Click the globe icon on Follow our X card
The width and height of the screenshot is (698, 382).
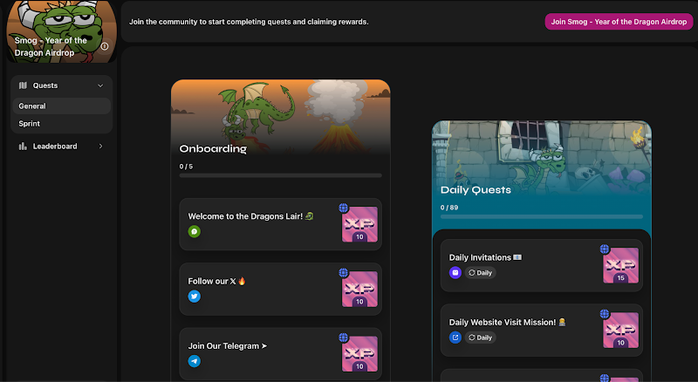[343, 272]
